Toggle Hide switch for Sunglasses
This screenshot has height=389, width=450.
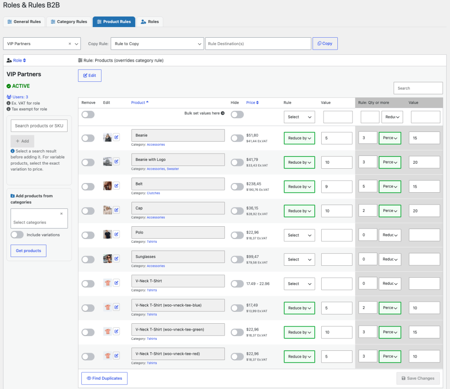237,259
